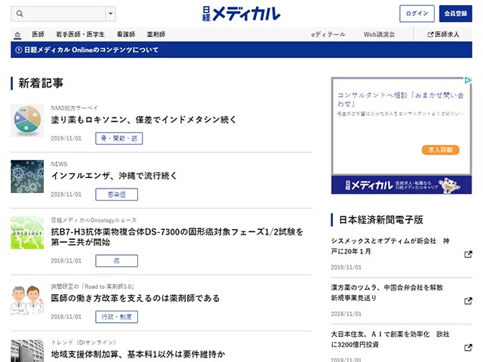Click the NMO処方サーベイ category label
This screenshot has width=483, height=362.
coord(74,108)
